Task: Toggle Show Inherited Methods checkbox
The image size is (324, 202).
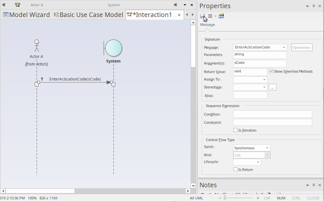Action: pos(271,71)
